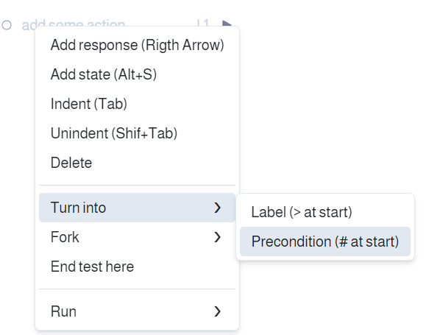
Task: Expand the Turn into chevron arrow
Action: point(217,208)
